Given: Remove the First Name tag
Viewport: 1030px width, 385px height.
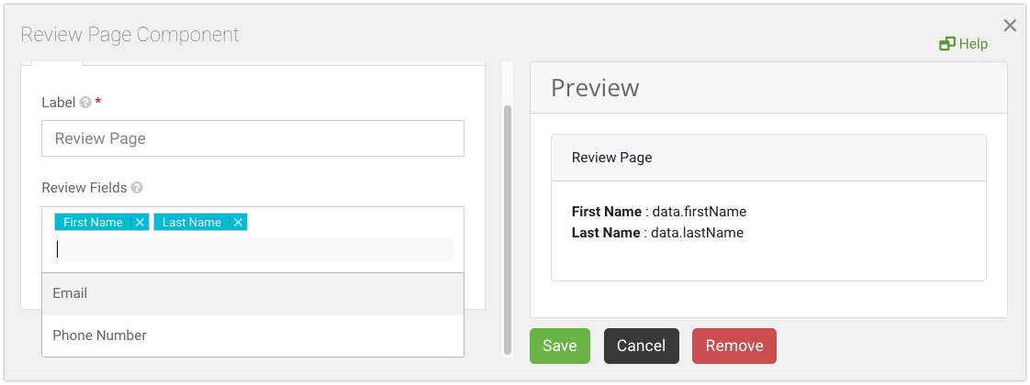Looking at the screenshot, I should 140,223.
